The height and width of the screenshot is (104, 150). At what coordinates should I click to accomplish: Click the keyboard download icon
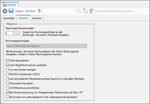(x=79, y=11)
